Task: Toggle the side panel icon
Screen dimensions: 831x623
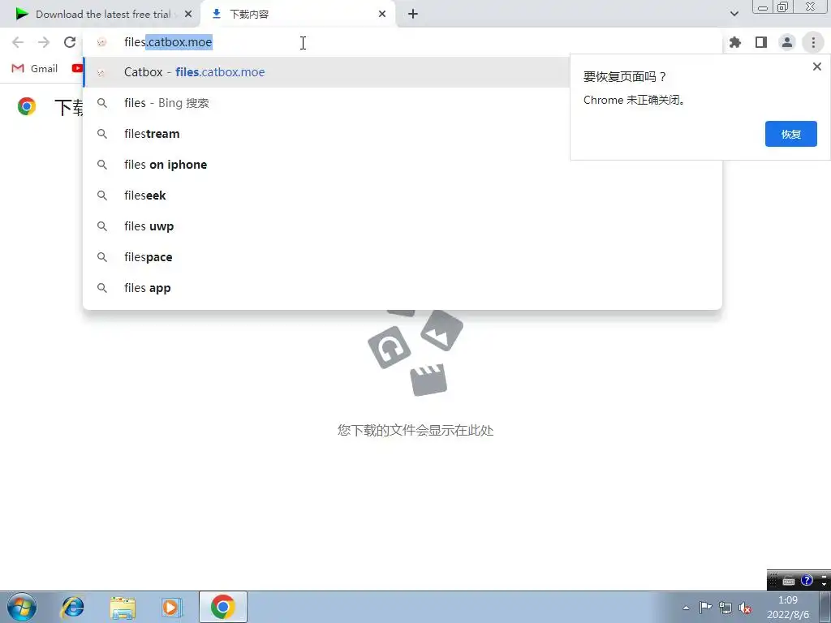Action: [x=761, y=42]
